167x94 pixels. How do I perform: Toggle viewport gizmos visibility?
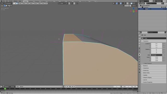(x=117, y=3)
